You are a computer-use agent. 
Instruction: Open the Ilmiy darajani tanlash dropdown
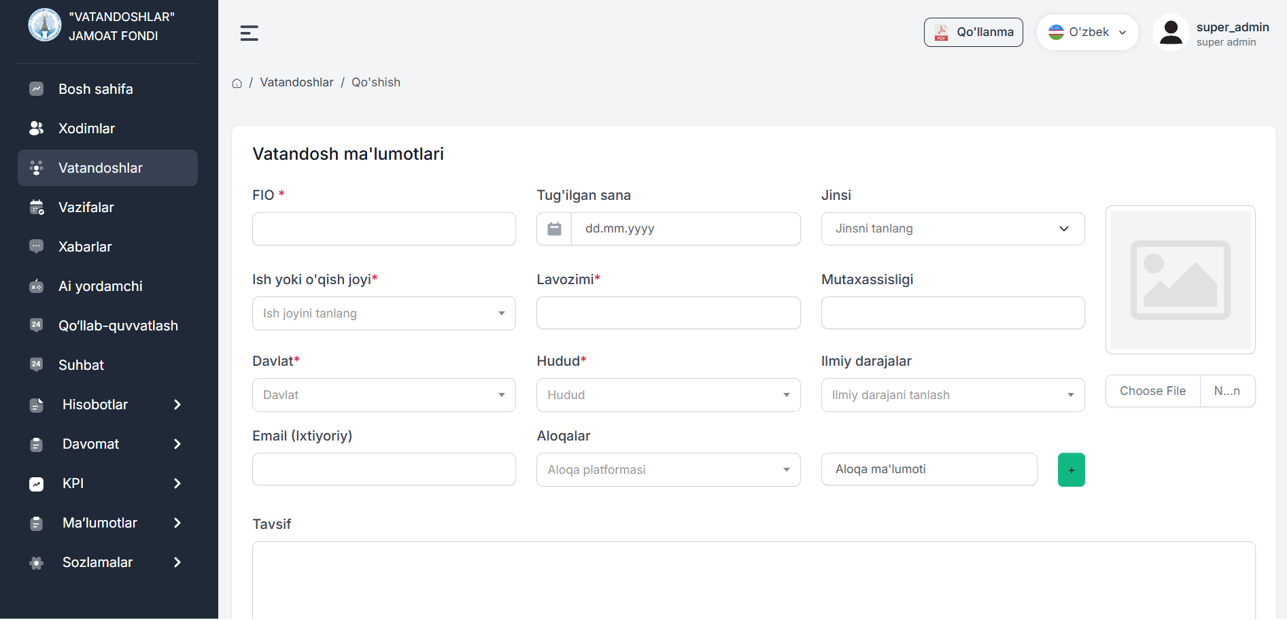(x=952, y=395)
